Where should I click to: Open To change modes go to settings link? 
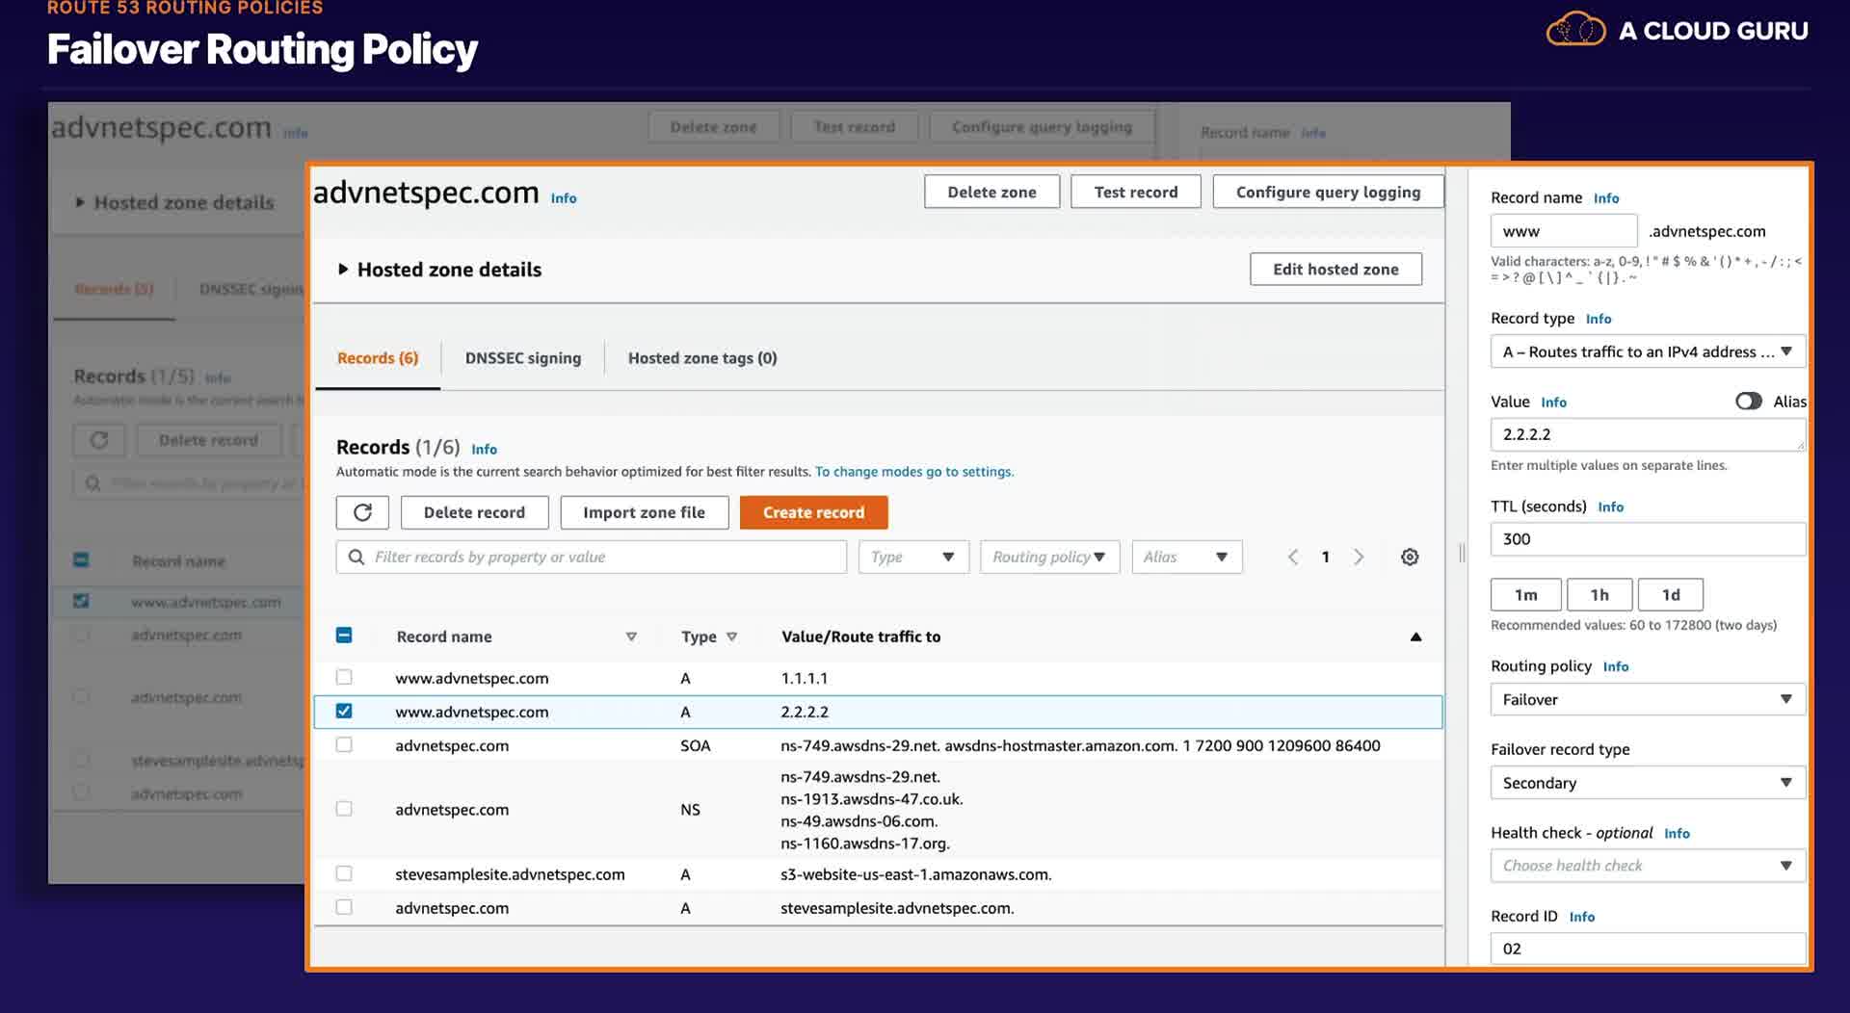[913, 472]
